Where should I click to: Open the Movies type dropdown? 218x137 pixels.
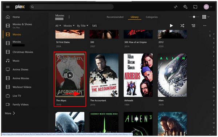pos(69,26)
